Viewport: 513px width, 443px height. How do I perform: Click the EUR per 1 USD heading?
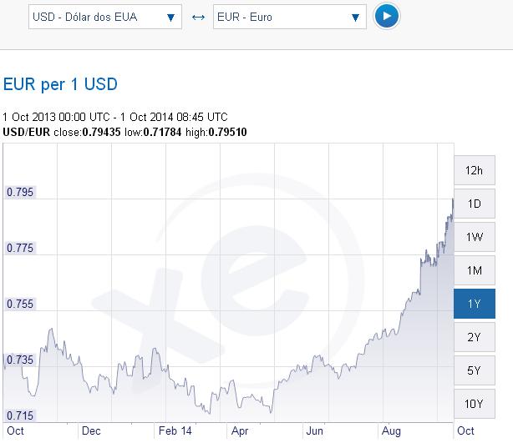click(60, 84)
